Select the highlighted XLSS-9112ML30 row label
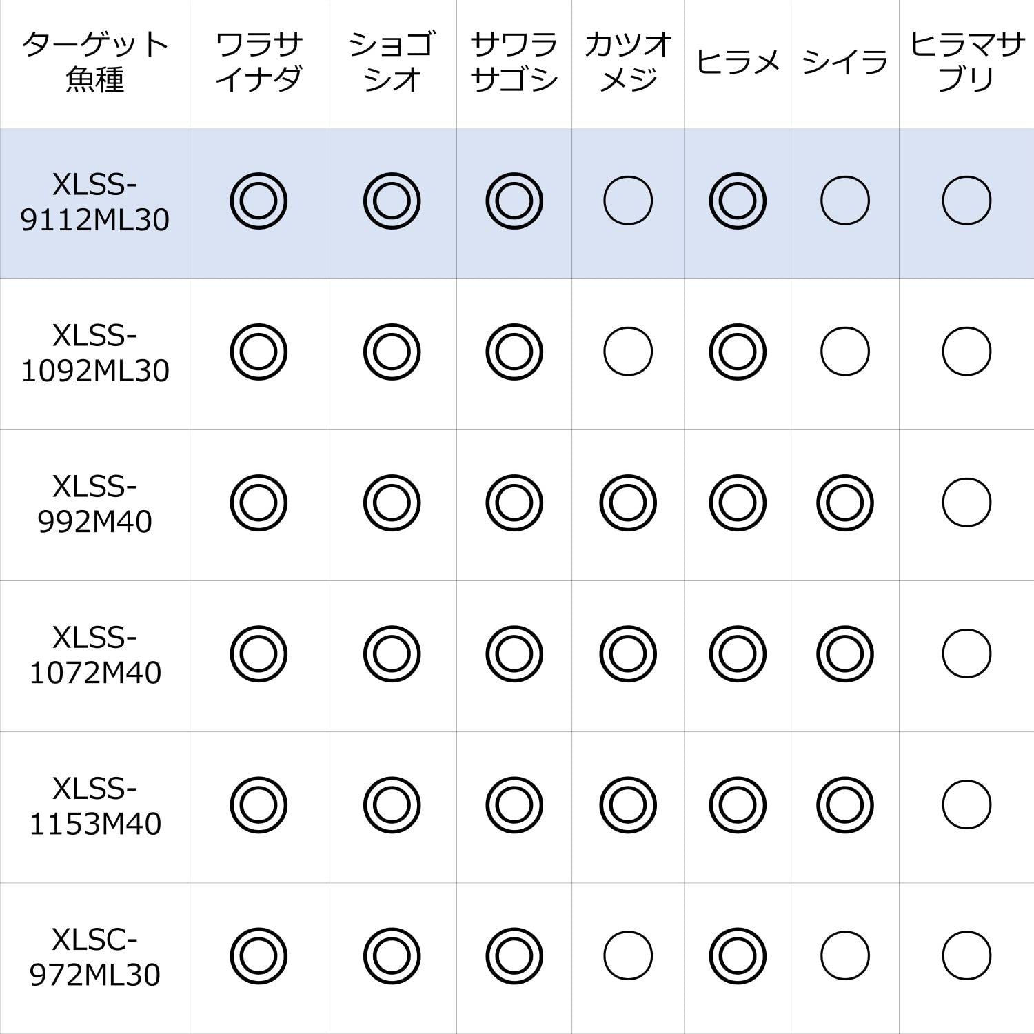The image size is (1034, 1034). (95, 202)
